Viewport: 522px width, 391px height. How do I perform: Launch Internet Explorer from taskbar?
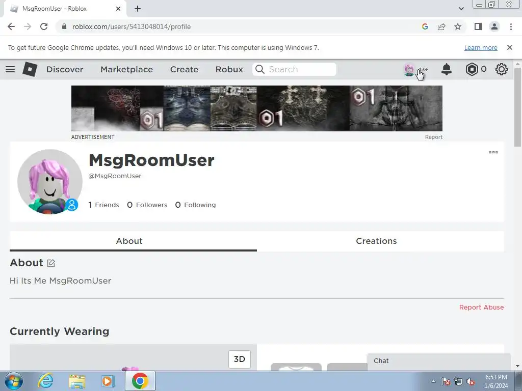45,381
